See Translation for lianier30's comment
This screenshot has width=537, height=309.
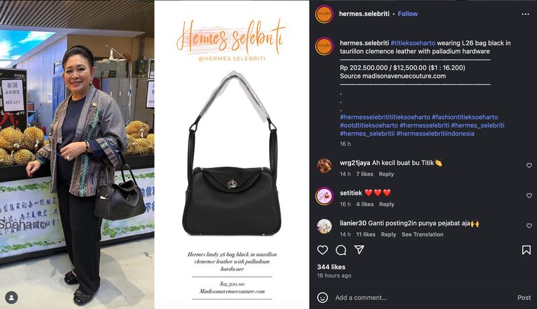pos(422,235)
